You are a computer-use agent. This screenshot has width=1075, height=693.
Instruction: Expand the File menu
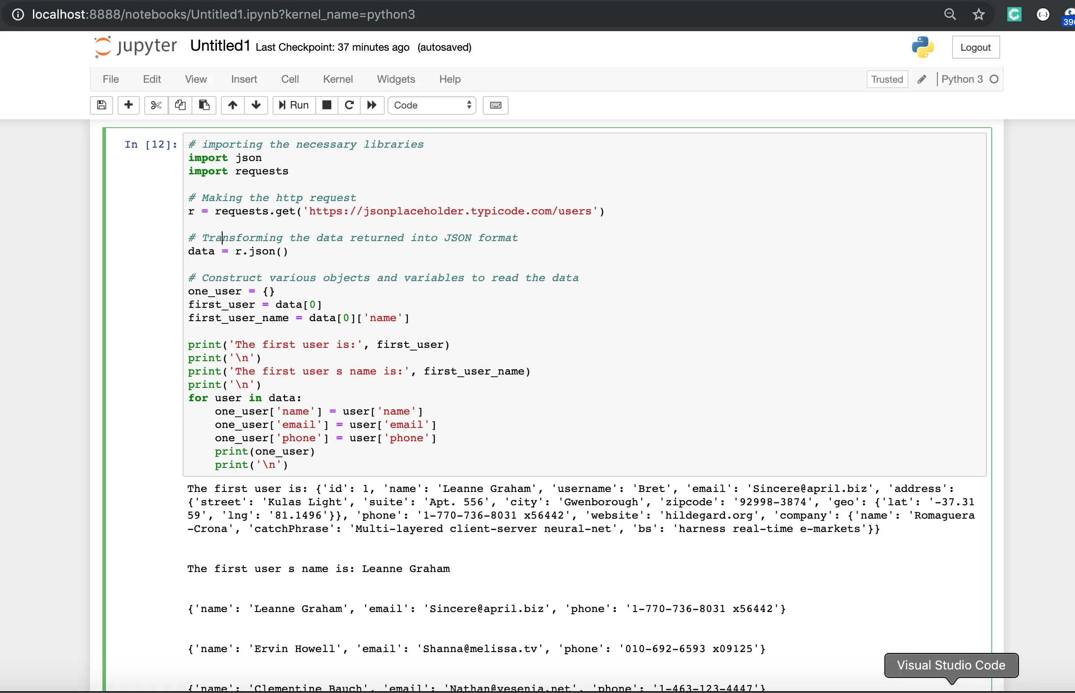pyautogui.click(x=110, y=79)
